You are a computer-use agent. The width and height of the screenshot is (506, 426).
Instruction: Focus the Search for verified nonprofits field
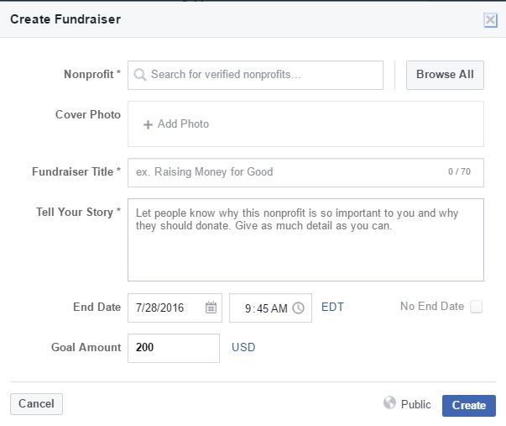(260, 75)
